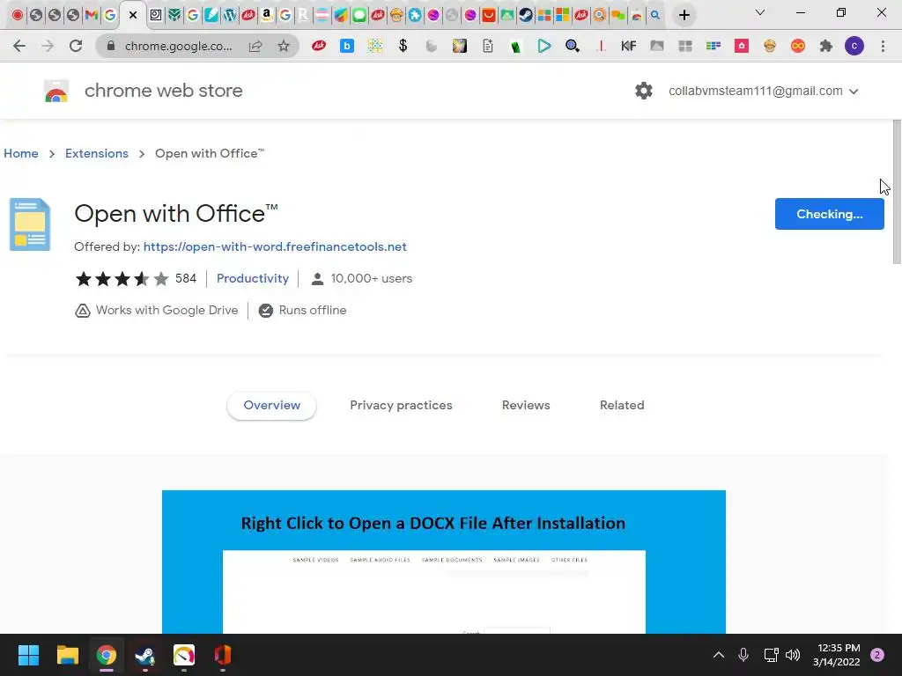The width and height of the screenshot is (902, 676).
Task: Click the Chrome Web Store logo
Action: coord(56,91)
